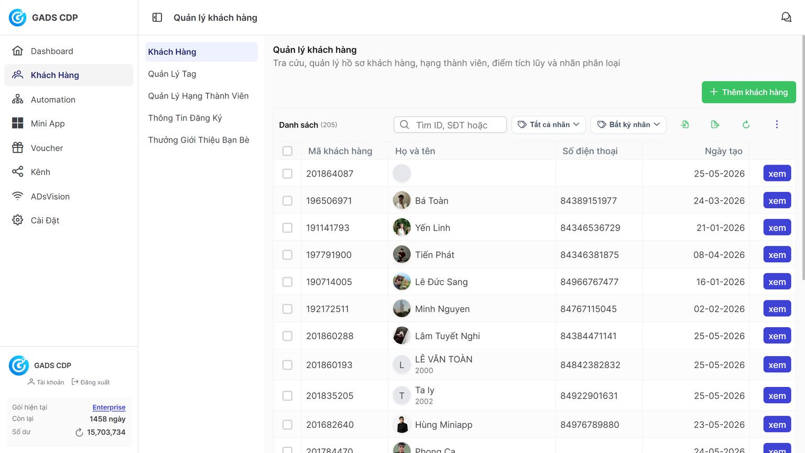Check the box for Minh Nguyen

(287, 309)
